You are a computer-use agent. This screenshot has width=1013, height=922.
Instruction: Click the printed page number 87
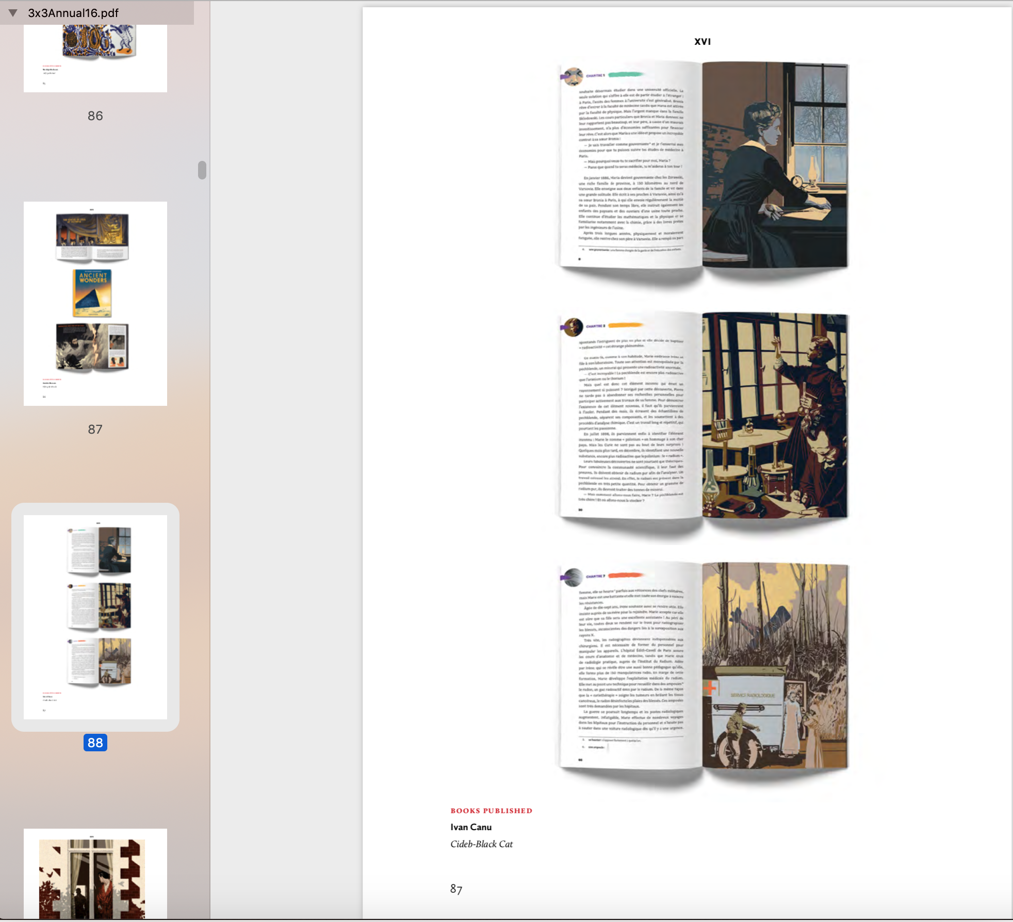coord(456,889)
